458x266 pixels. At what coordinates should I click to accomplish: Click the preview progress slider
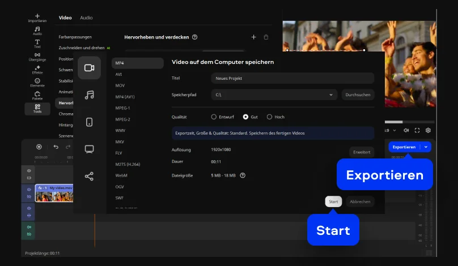pos(409,122)
